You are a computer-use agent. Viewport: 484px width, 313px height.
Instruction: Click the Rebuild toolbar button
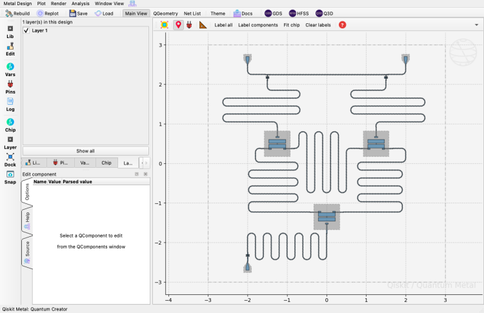click(17, 14)
